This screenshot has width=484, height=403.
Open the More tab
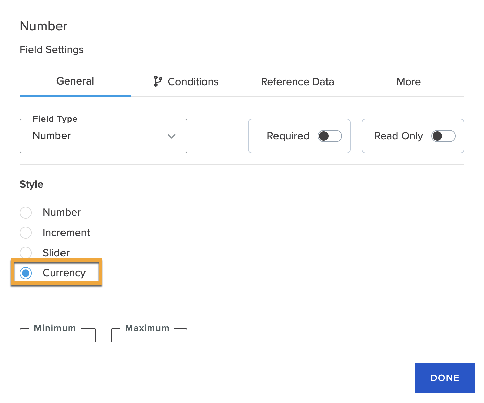point(409,81)
